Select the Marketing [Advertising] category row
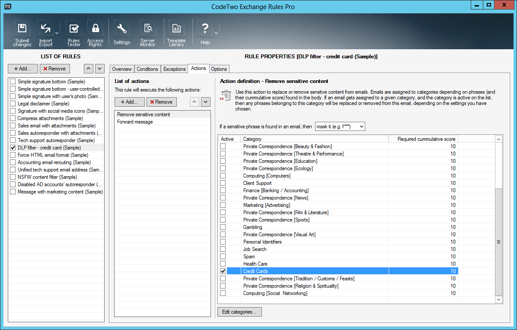517x330 pixels. pyautogui.click(x=338, y=205)
